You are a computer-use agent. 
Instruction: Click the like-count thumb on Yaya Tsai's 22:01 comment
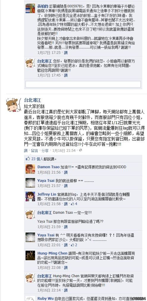pyautogui.click(x=72, y=245)
